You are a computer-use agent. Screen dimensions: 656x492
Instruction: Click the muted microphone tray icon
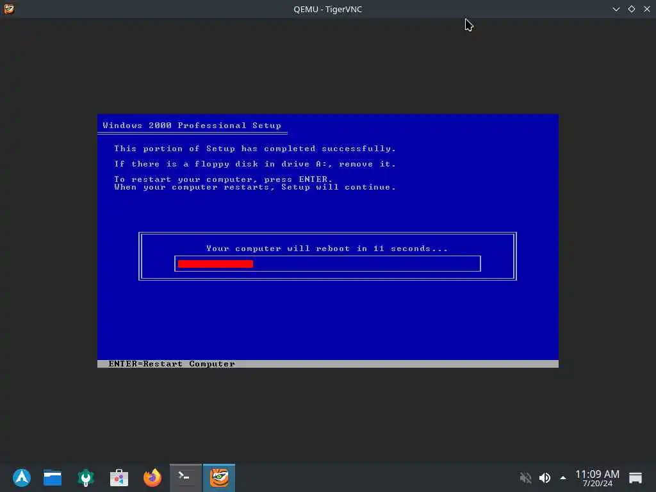pyautogui.click(x=525, y=477)
